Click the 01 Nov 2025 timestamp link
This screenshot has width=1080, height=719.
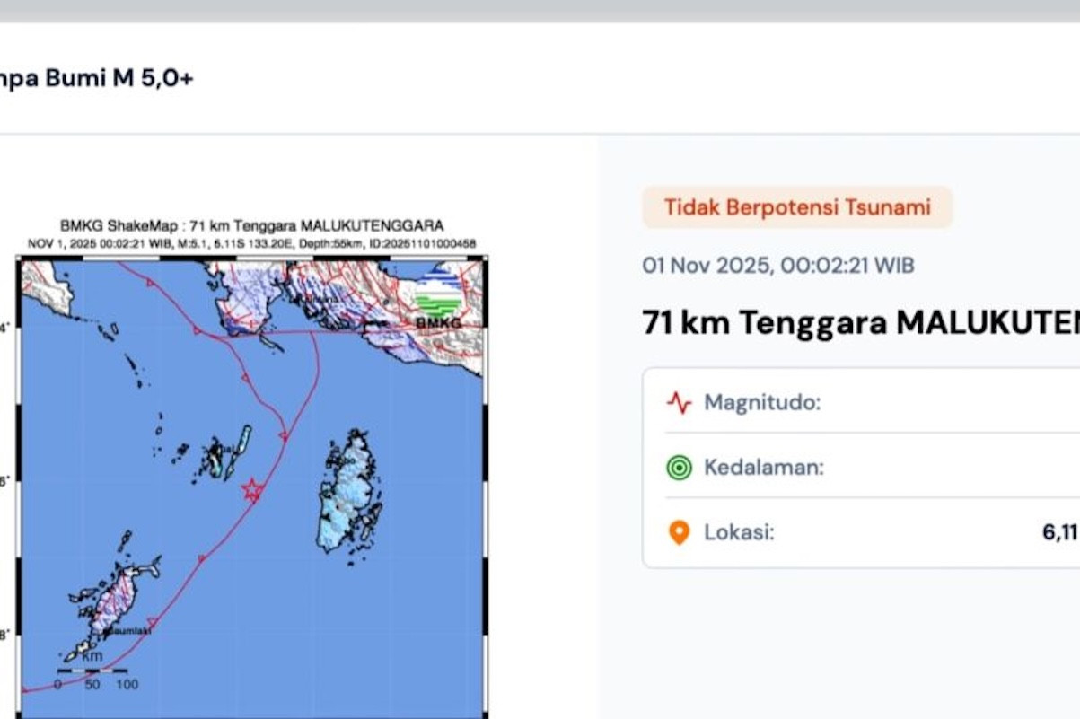[x=777, y=266]
